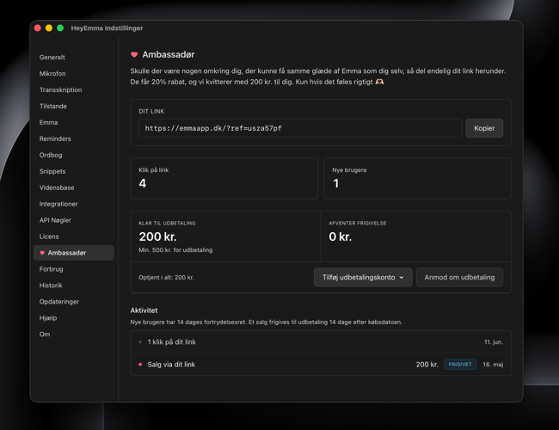
Task: Click the heart icon in Ambassadør sidebar row
Action: (x=42, y=253)
